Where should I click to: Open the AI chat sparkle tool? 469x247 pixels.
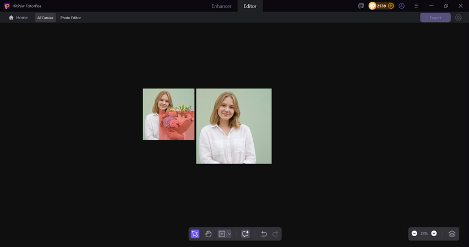point(246,234)
